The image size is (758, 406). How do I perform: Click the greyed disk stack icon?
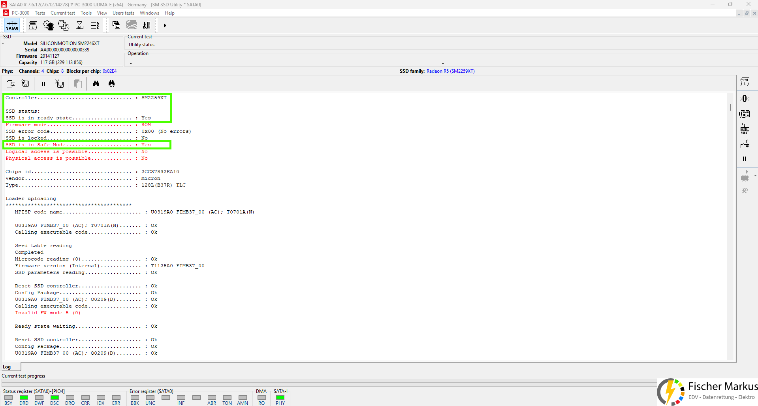132,25
